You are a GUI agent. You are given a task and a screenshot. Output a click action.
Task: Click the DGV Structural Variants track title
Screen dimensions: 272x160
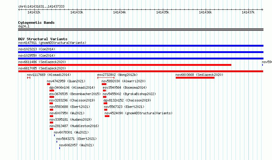(43, 39)
